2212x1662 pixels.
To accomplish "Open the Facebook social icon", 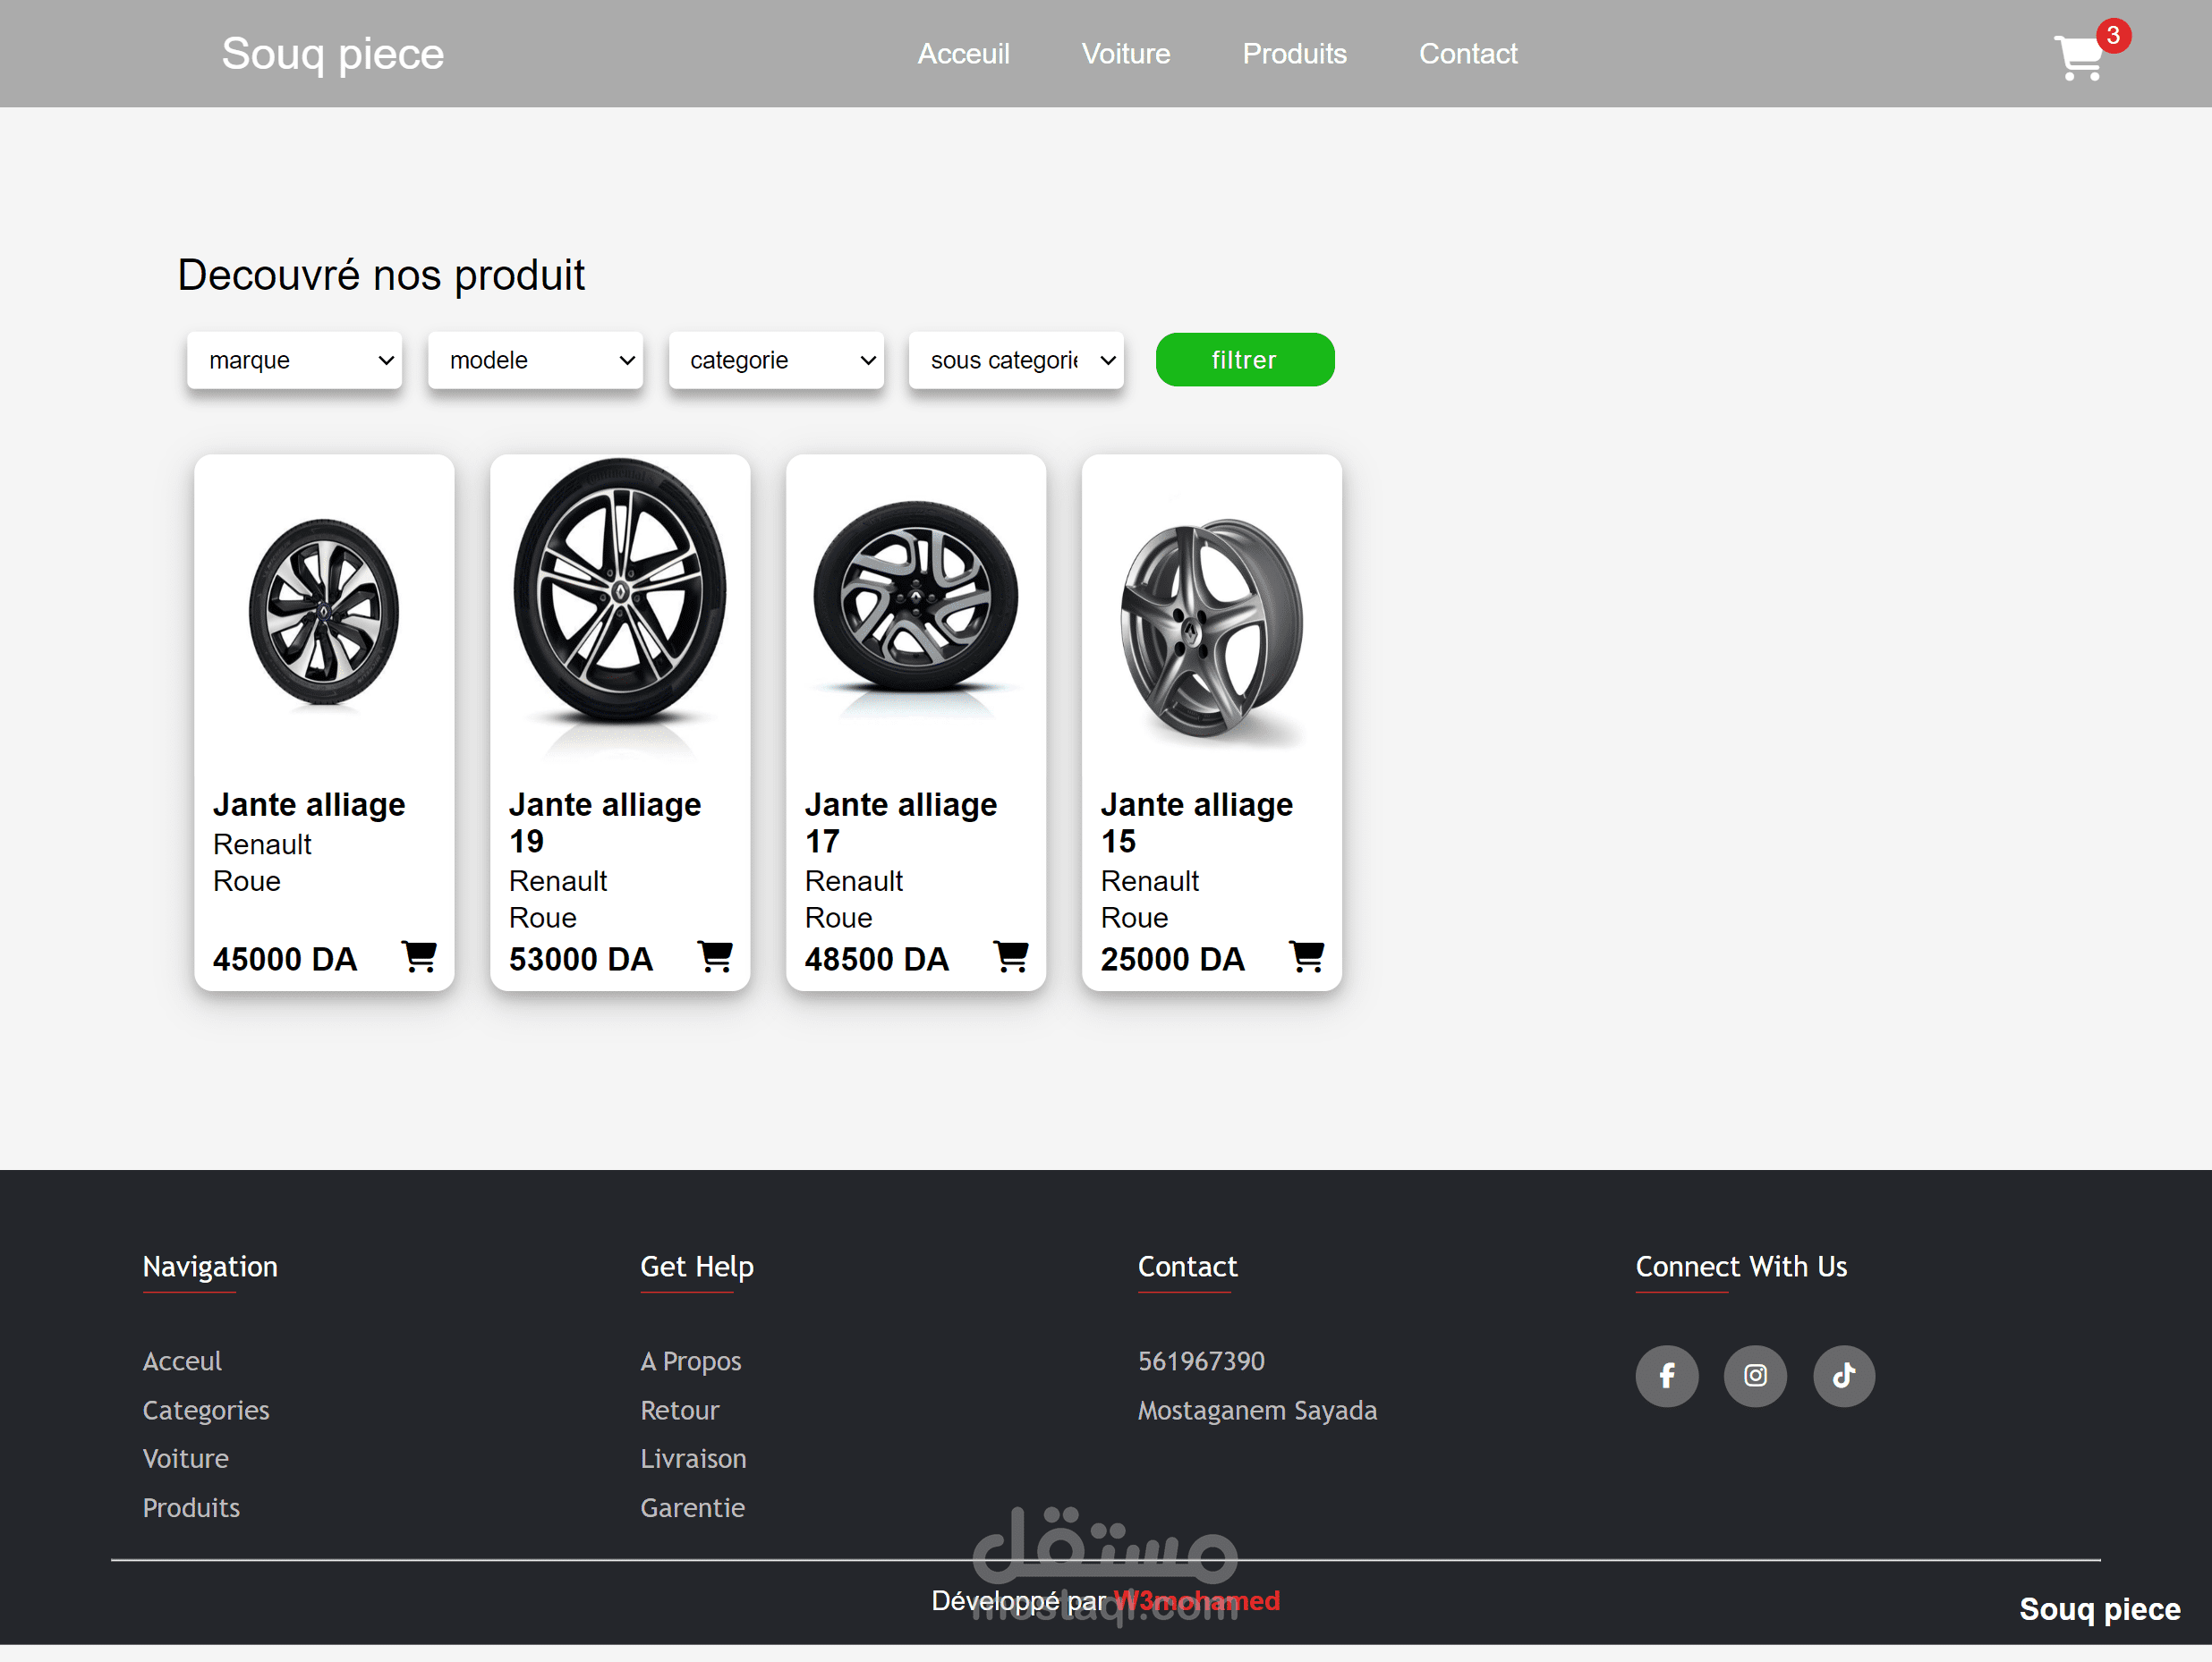I will 1666,1375.
